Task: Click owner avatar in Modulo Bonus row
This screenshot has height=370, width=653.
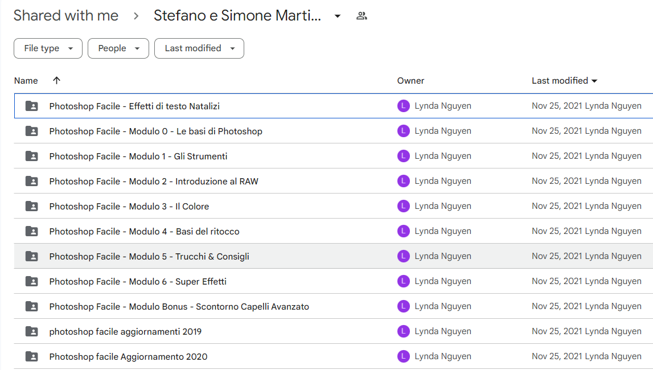Action: click(x=403, y=306)
